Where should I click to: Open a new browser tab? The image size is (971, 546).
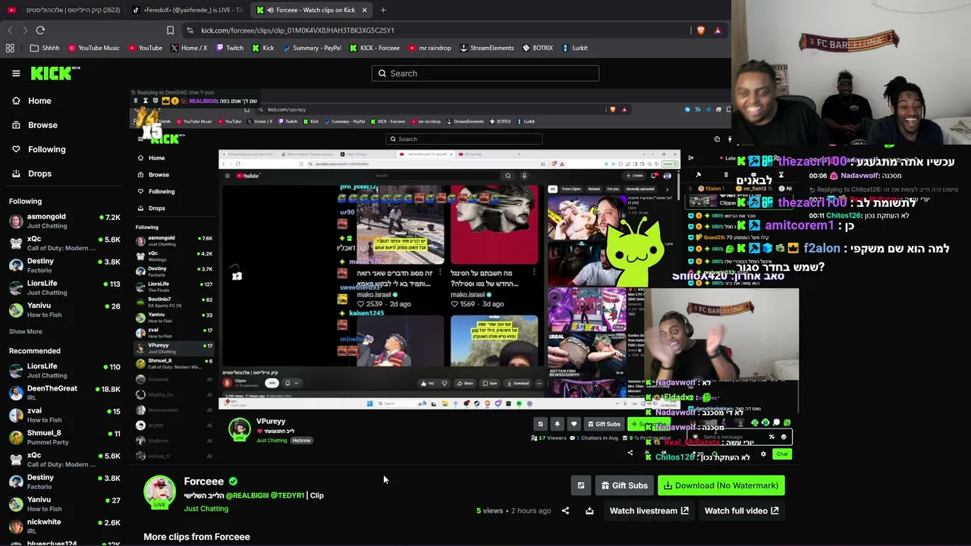coord(383,10)
